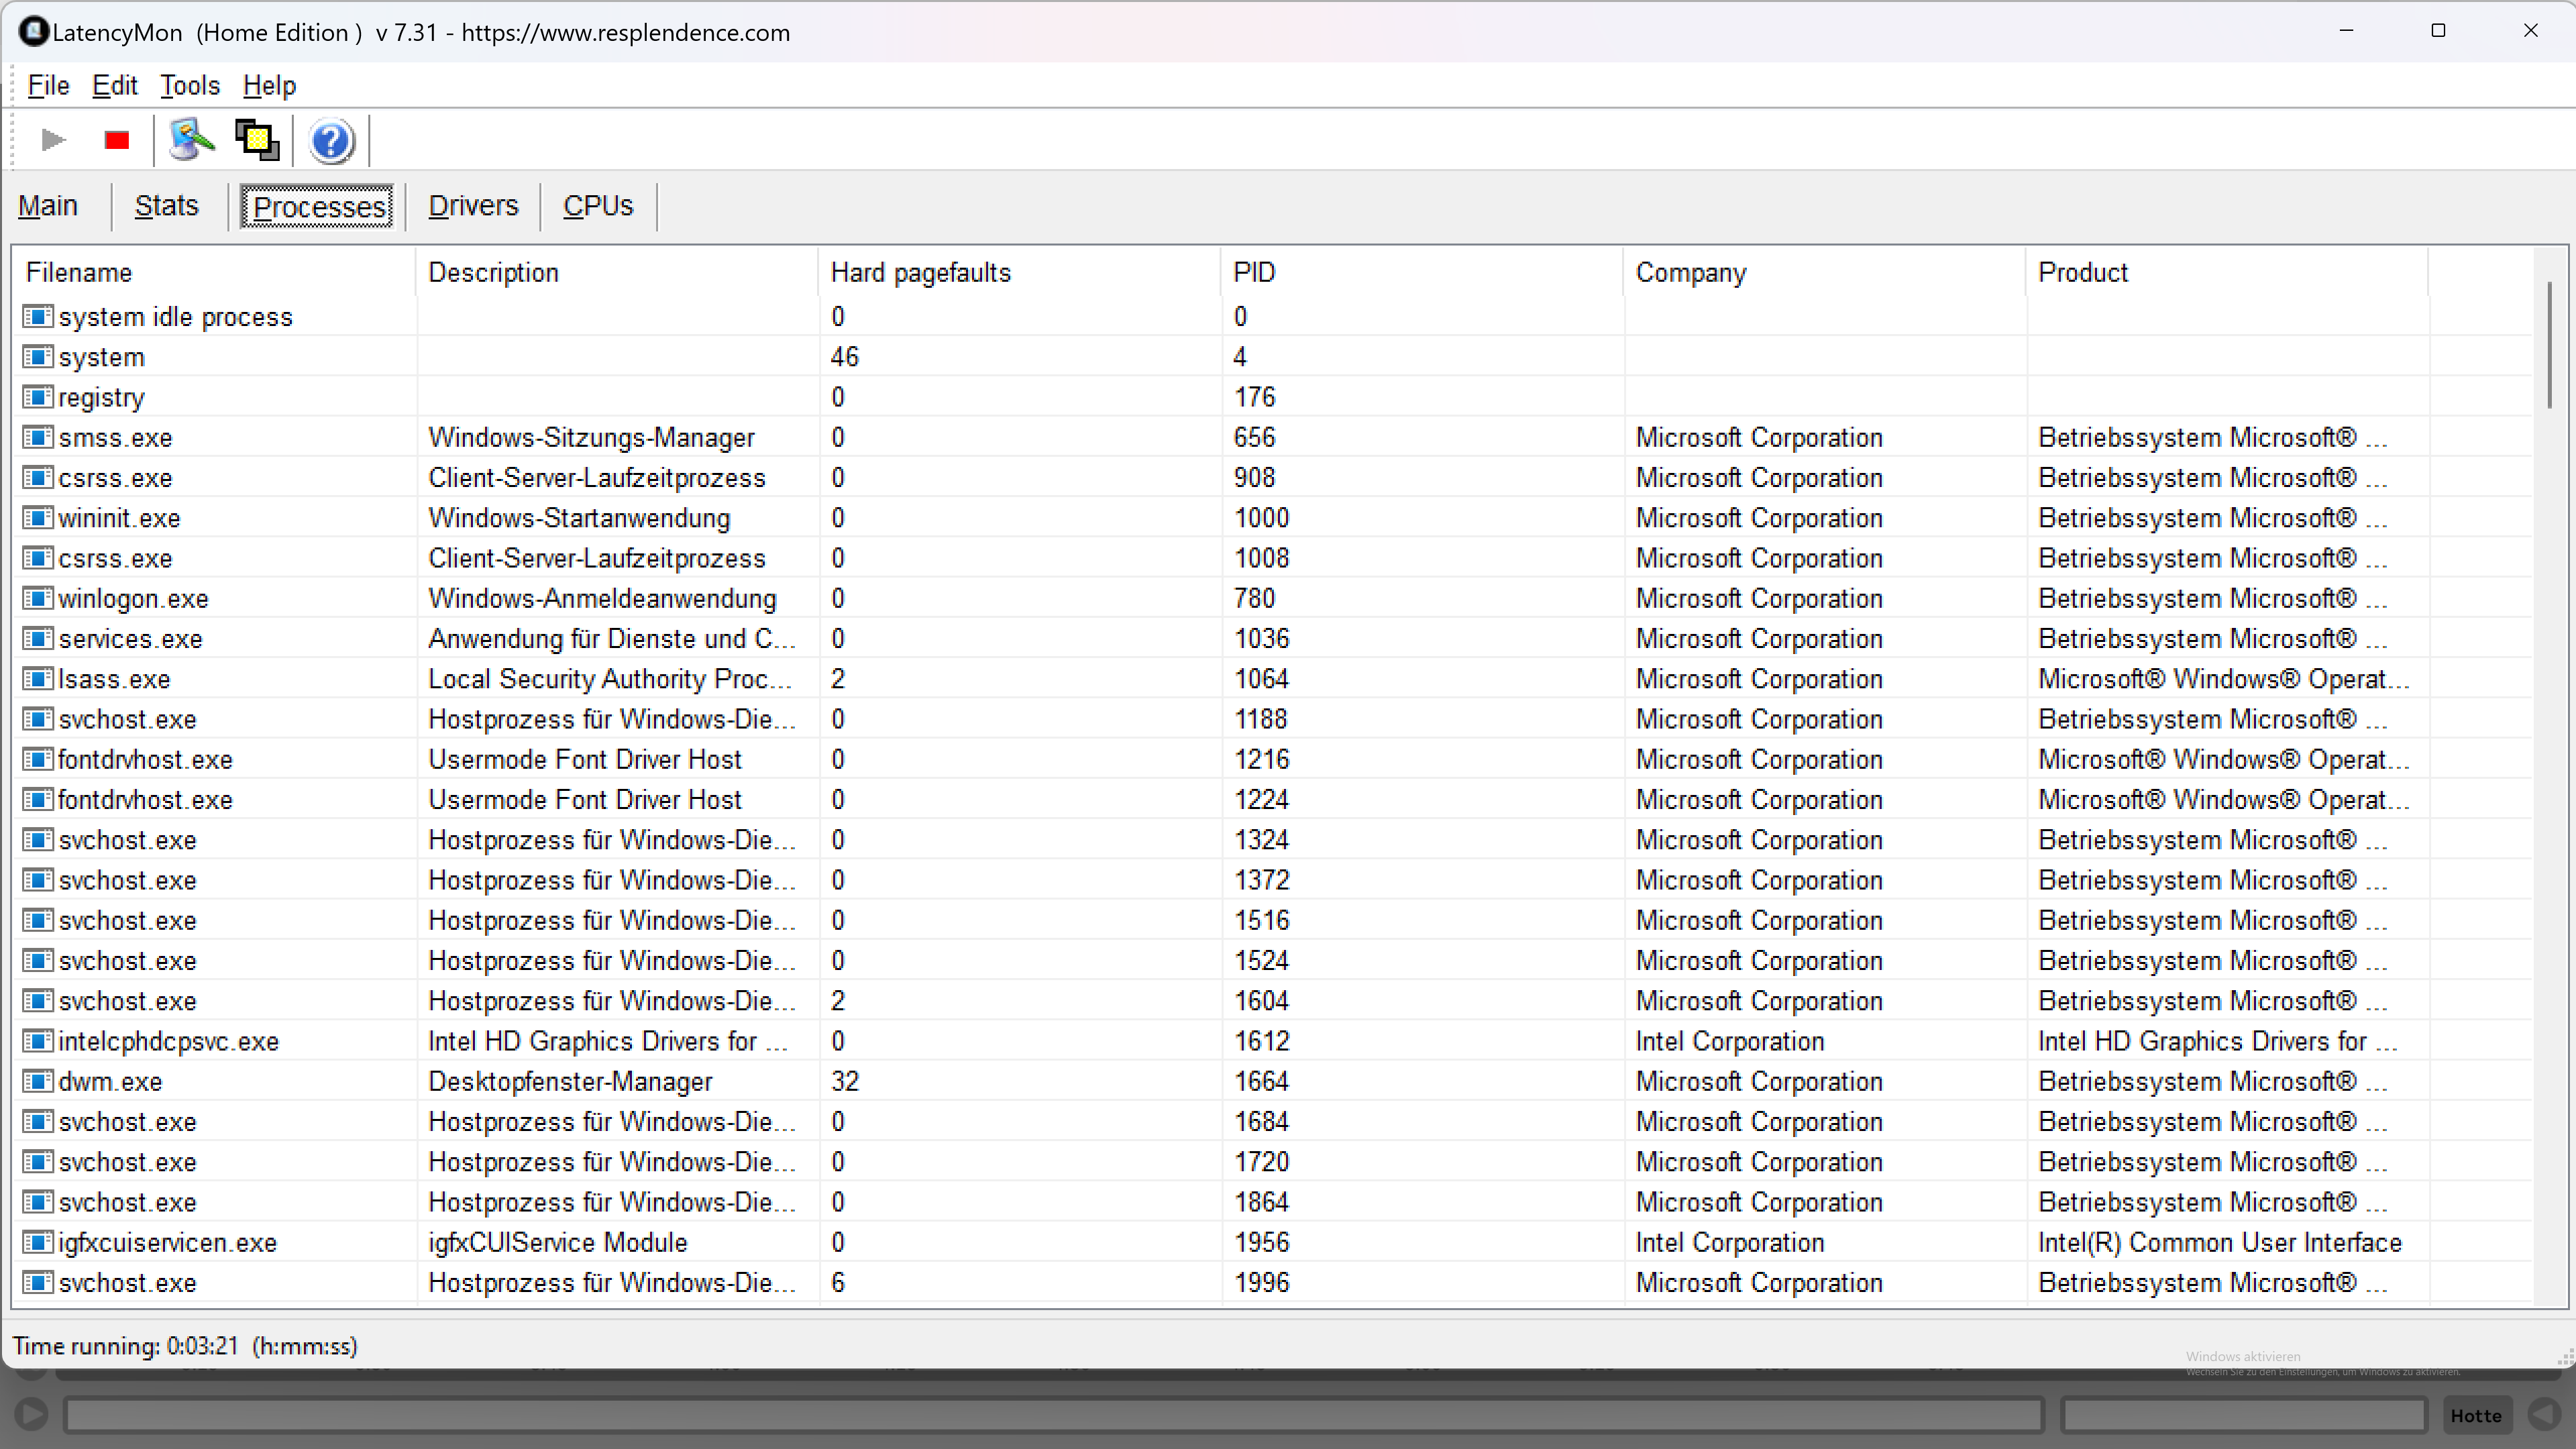This screenshot has width=2576, height=1449.
Task: Click the icon next to wininit.exe
Action: [x=38, y=518]
